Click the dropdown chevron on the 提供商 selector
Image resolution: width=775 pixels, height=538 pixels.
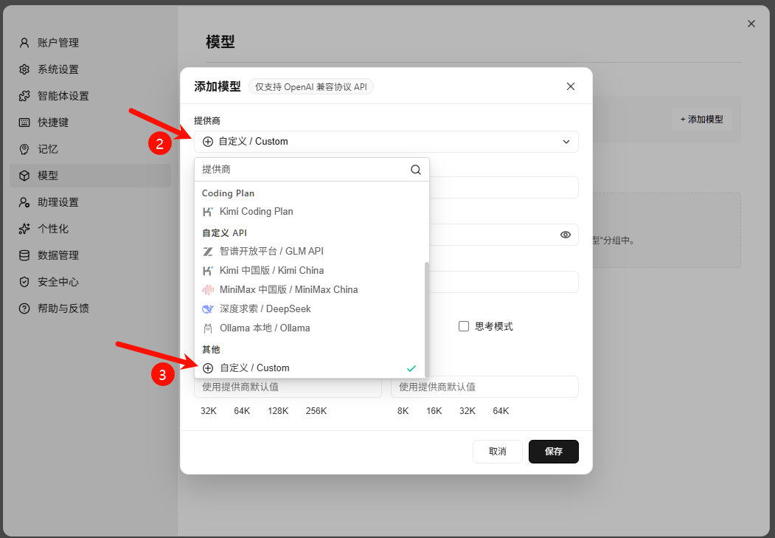(566, 142)
